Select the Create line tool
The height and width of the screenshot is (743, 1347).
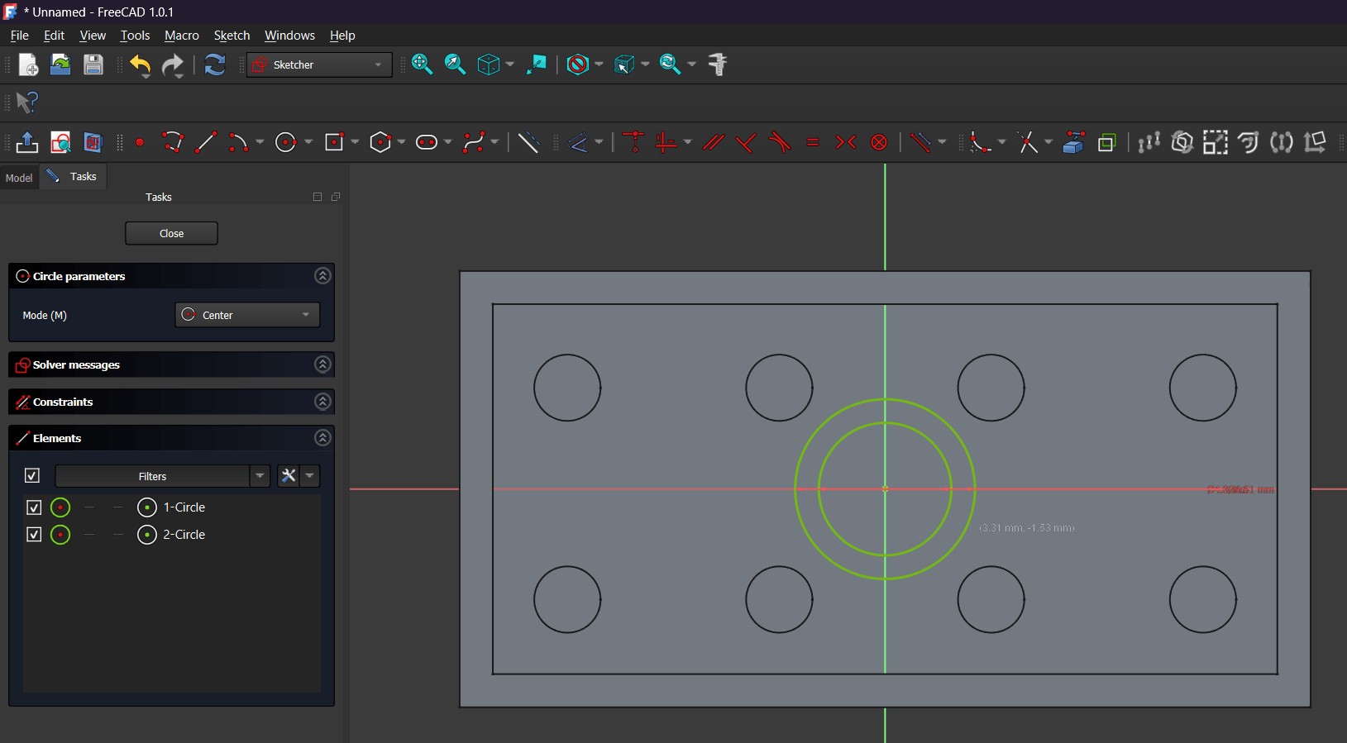point(206,143)
